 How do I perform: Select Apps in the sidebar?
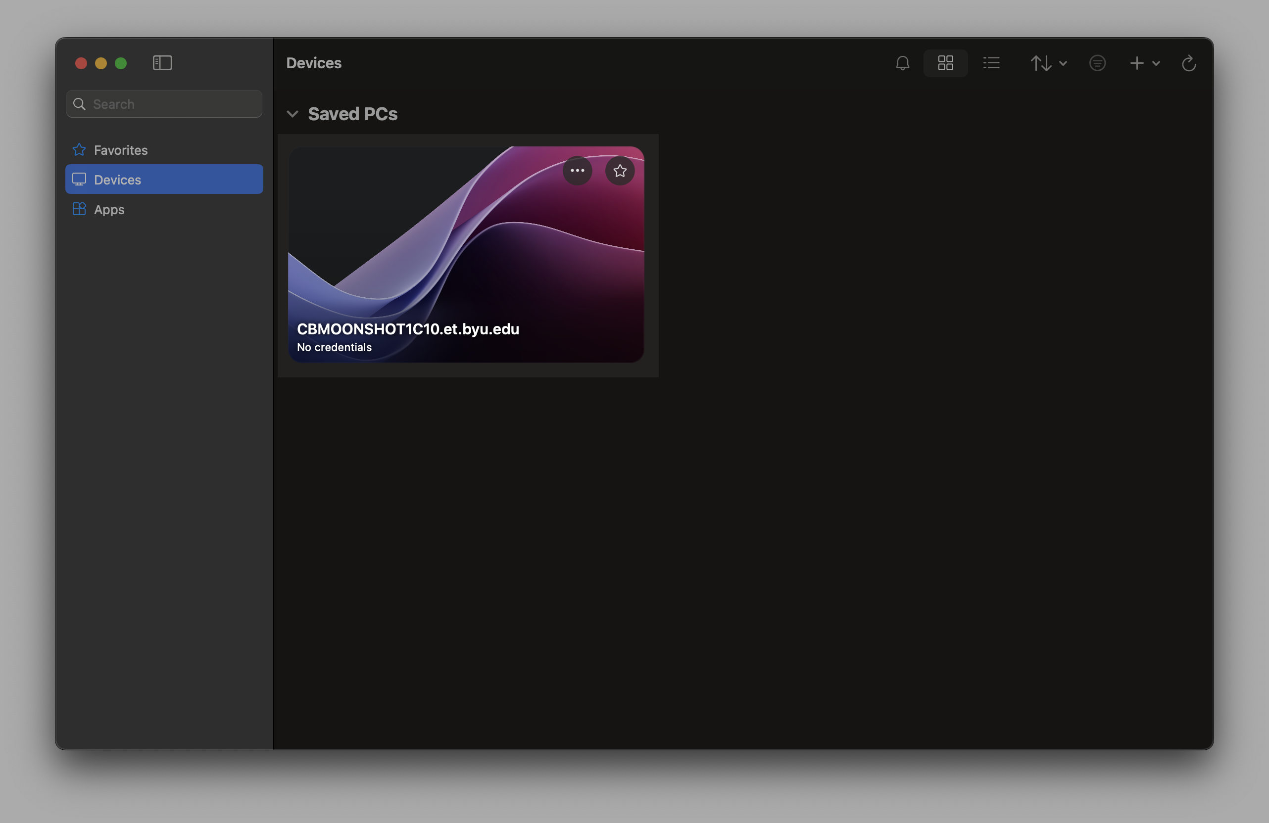[x=164, y=209]
